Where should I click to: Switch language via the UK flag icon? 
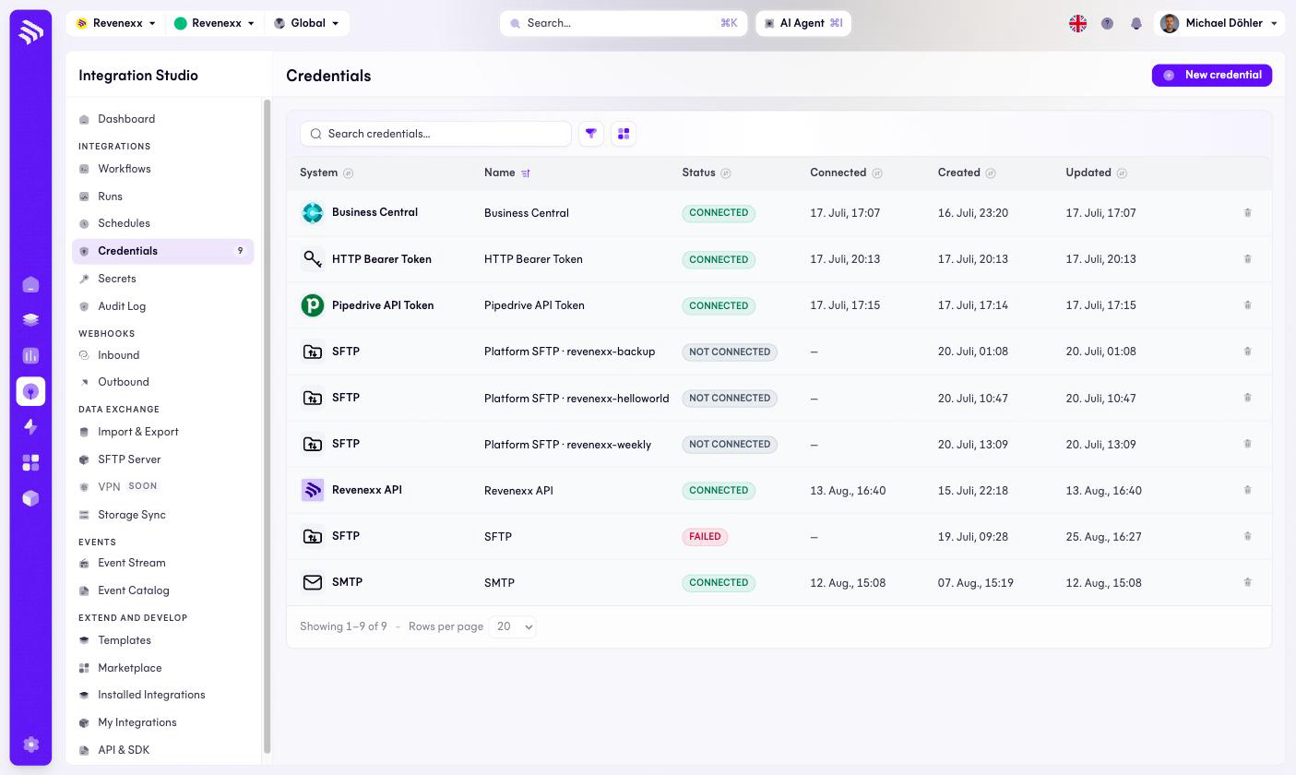(1077, 24)
